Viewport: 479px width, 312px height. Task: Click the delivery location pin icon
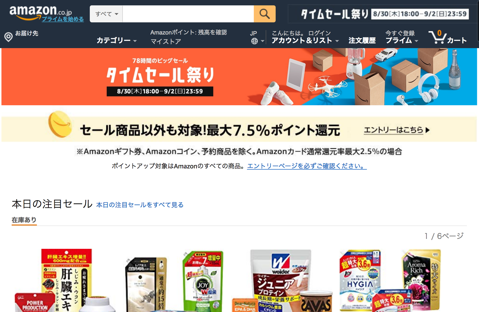coord(9,37)
